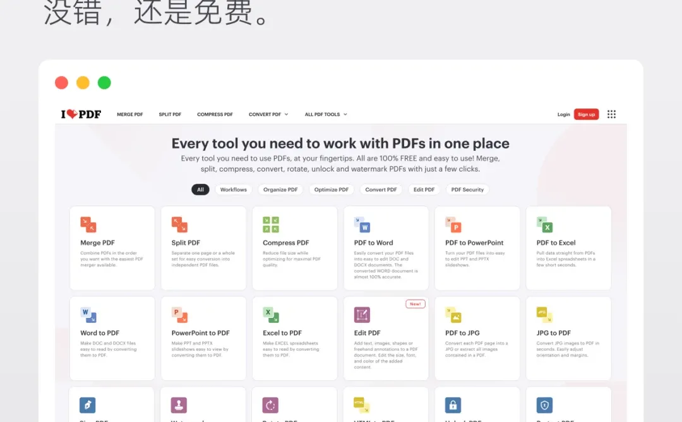The image size is (682, 422).
Task: Click the Merge PDF tool icon
Action: coord(88,225)
